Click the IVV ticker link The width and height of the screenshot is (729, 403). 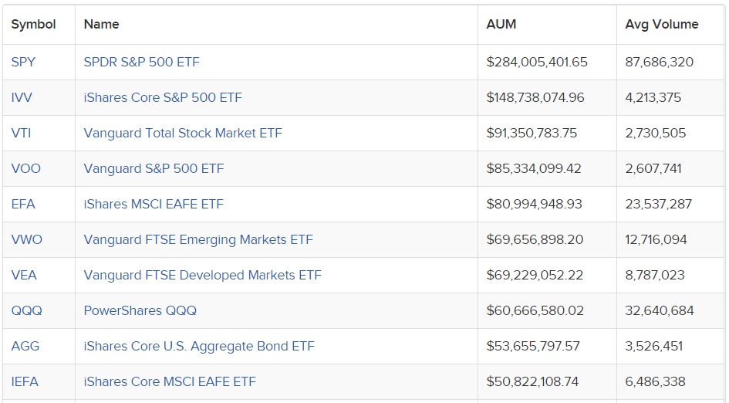(x=23, y=97)
